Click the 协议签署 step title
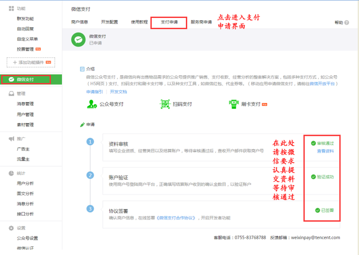This screenshot has width=359, height=255. tap(119, 211)
